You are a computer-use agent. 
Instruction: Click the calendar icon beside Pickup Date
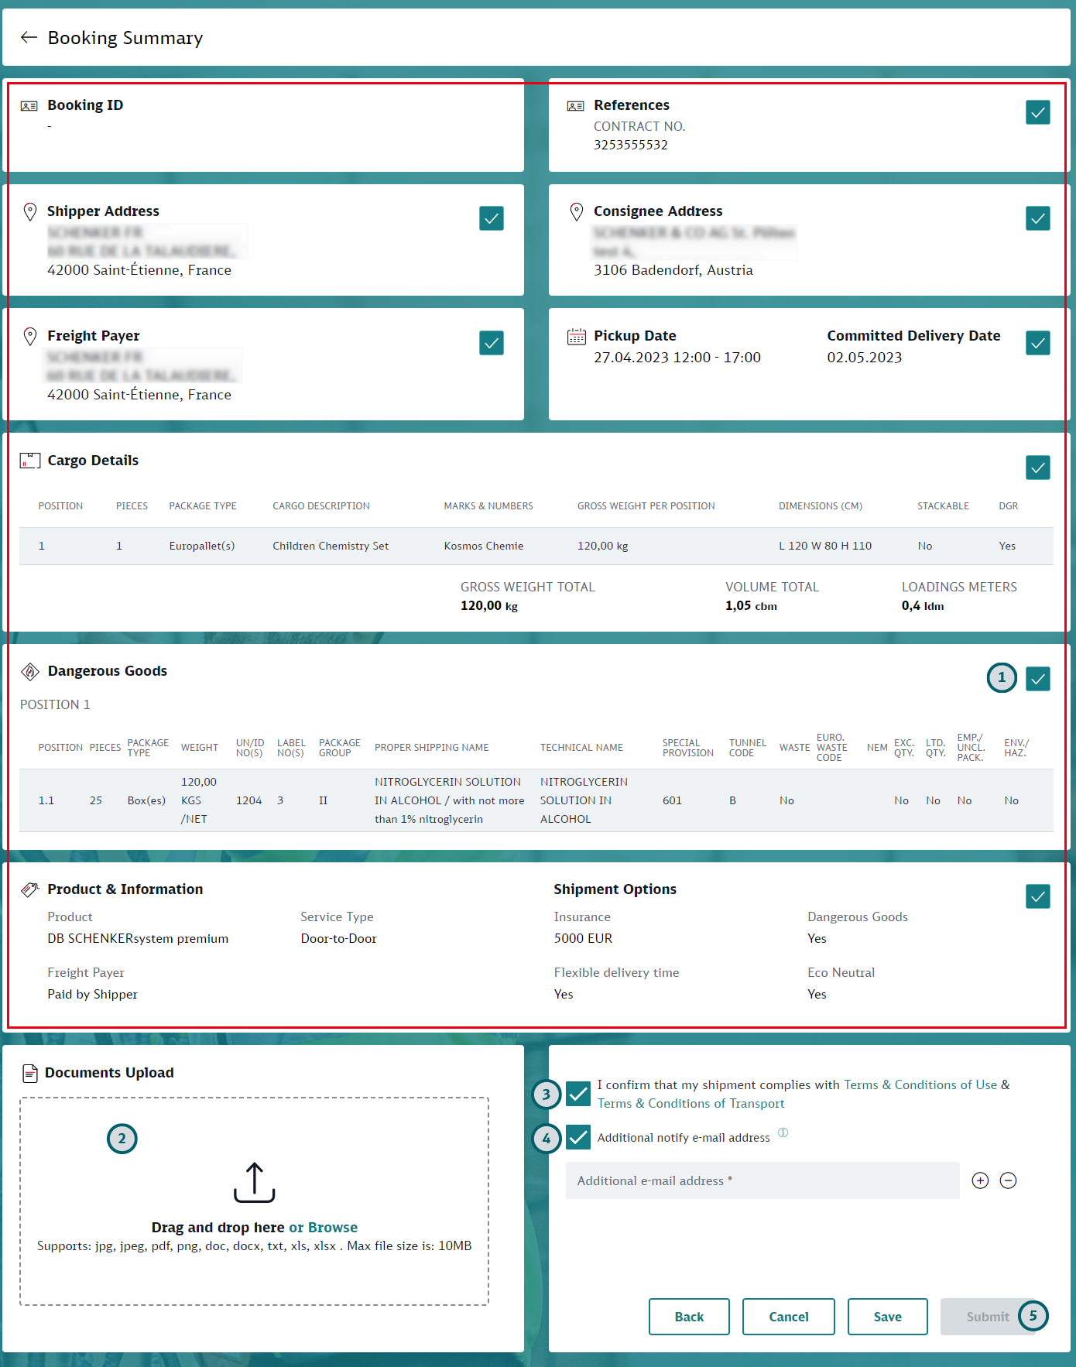pos(576,336)
